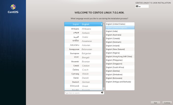173x105 pixels.
Task: Click the Continue button
Action: click(x=167, y=103)
